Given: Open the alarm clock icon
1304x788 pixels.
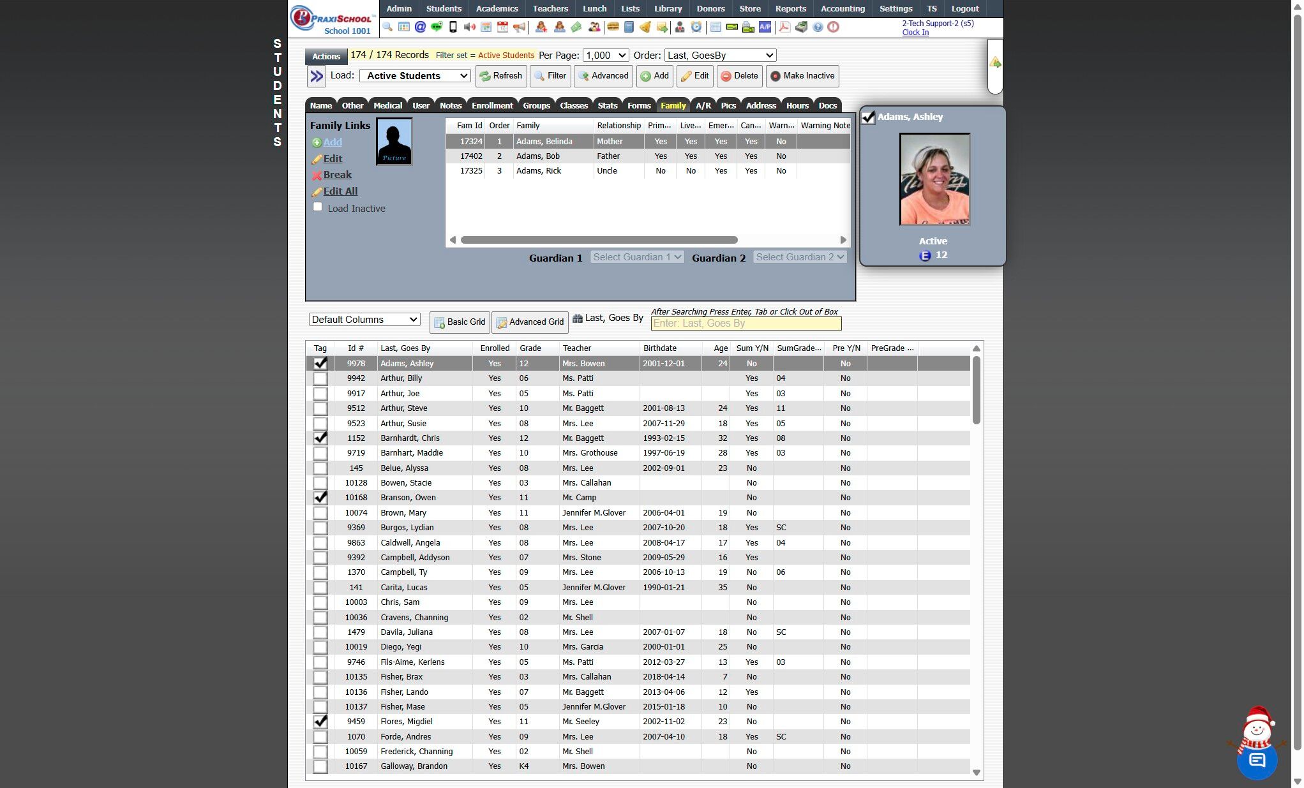Looking at the screenshot, I should click(696, 27).
